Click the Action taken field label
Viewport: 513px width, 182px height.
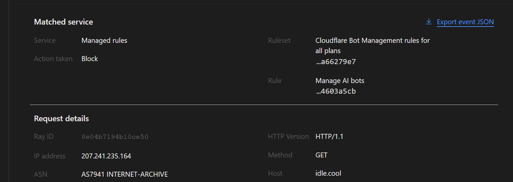pos(53,59)
